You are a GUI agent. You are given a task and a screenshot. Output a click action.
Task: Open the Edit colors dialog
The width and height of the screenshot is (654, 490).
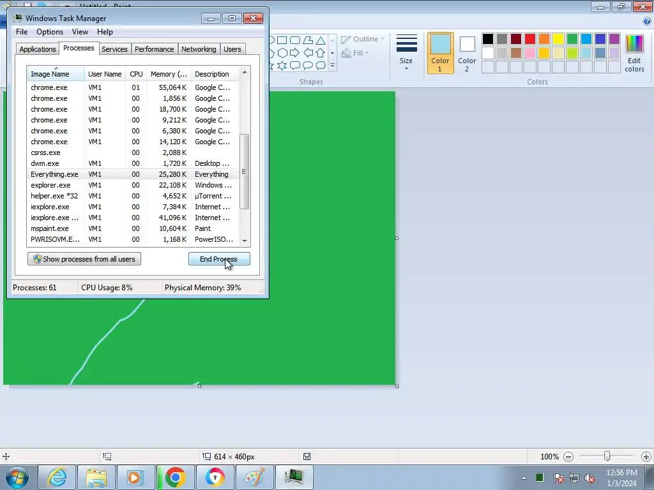click(634, 54)
